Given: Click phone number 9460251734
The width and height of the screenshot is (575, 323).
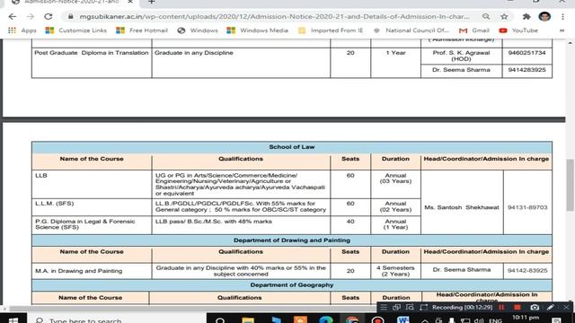Looking at the screenshot, I should tap(527, 53).
